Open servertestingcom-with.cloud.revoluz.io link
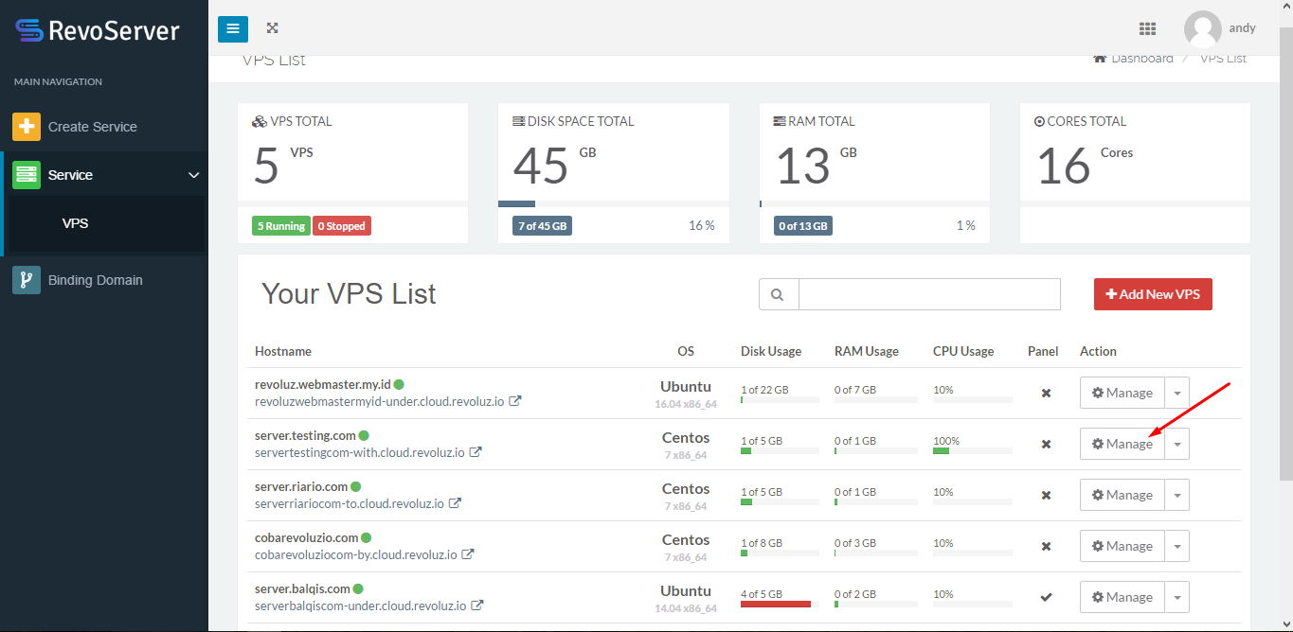Viewport: 1293px width, 632px height. pos(360,452)
